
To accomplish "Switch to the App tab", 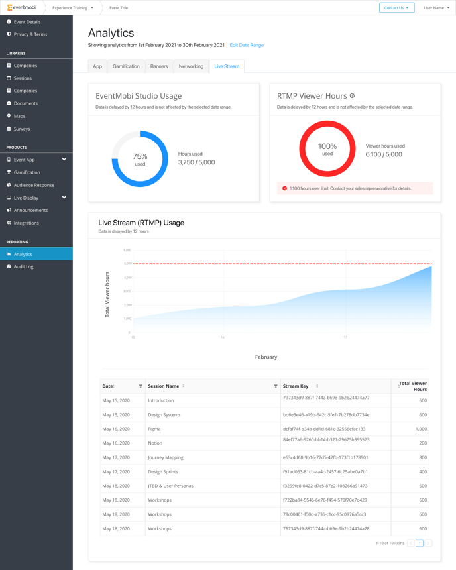I will tap(97, 66).
